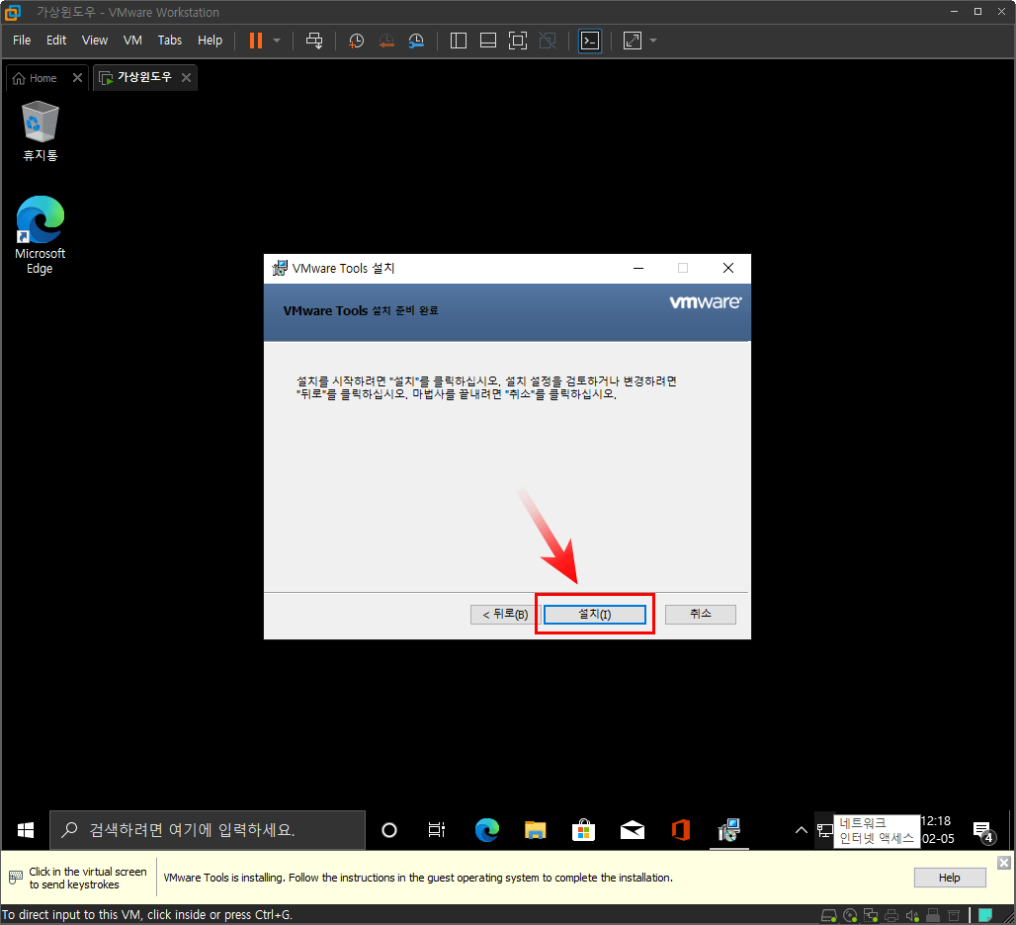Image resolution: width=1016 pixels, height=925 pixels.
Task: Click the USB controller status bar icon
Action: pyautogui.click(x=933, y=915)
